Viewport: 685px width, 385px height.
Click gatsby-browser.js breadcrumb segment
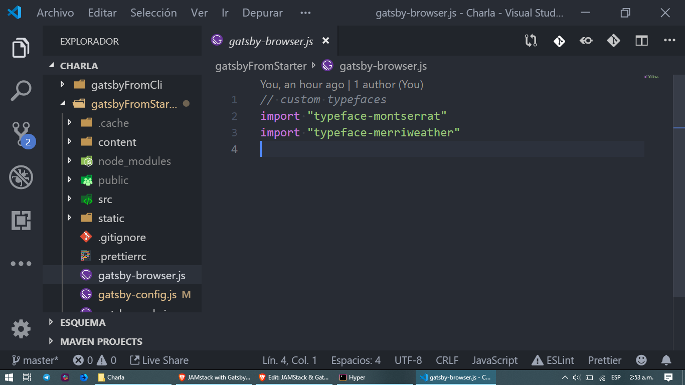coord(375,66)
